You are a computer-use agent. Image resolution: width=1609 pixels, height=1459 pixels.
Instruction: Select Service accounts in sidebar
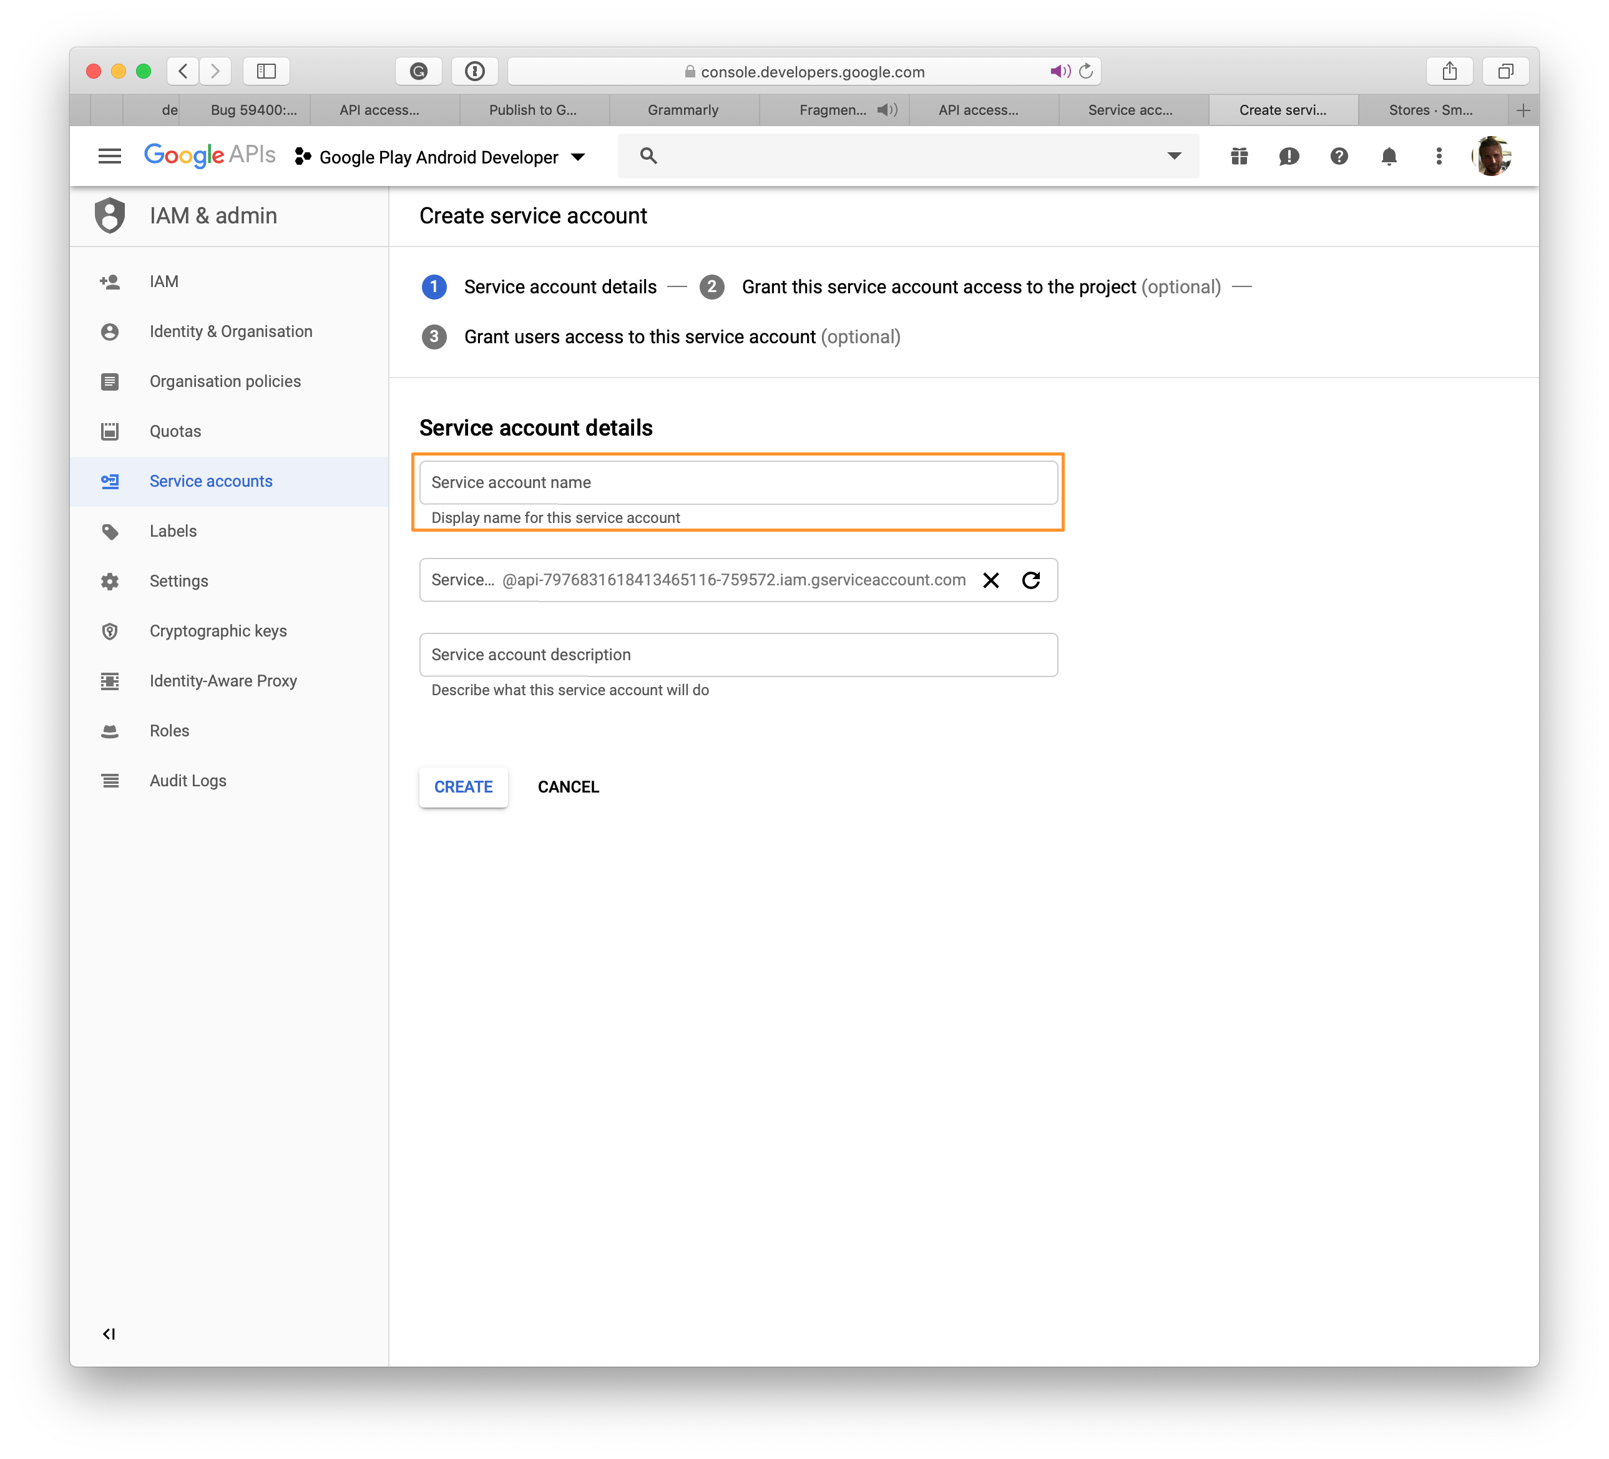[x=213, y=481]
